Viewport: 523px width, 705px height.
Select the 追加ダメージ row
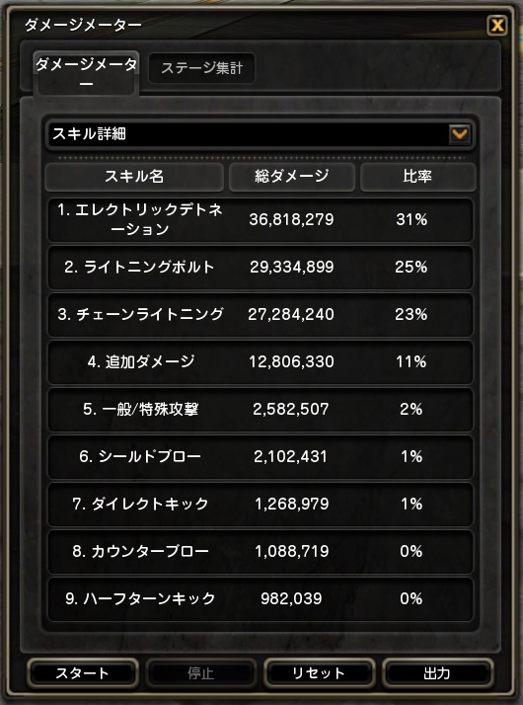tap(261, 362)
